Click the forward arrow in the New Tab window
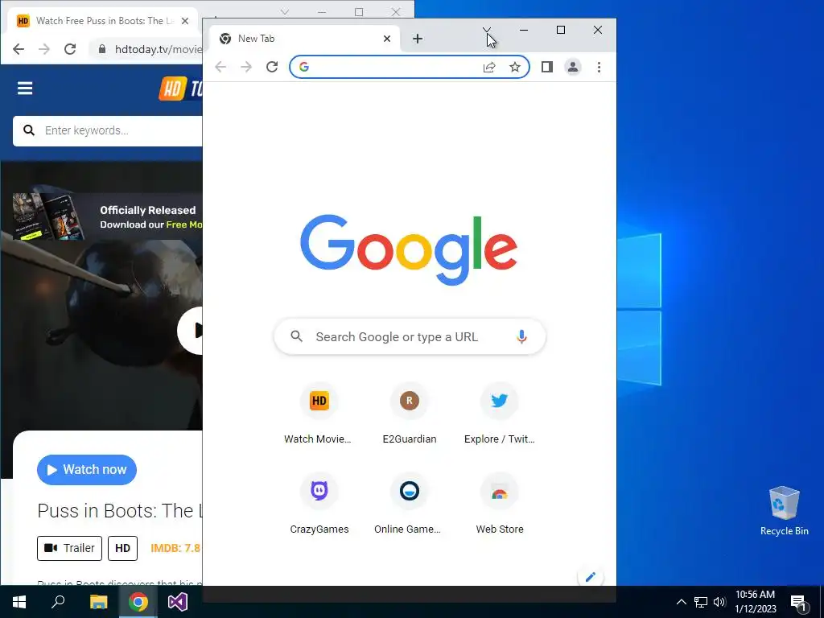 coord(246,67)
